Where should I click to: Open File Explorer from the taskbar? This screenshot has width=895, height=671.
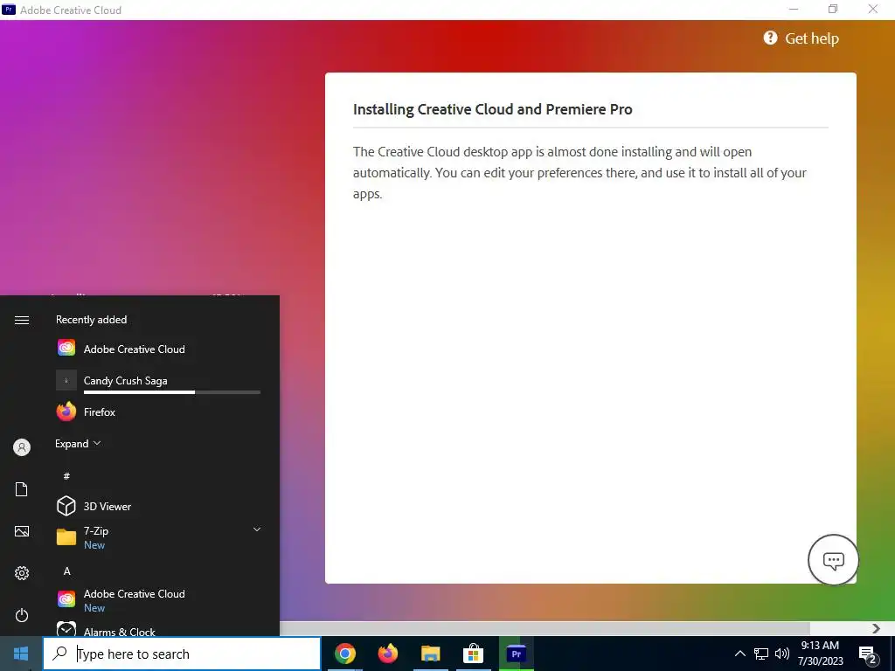tap(431, 654)
